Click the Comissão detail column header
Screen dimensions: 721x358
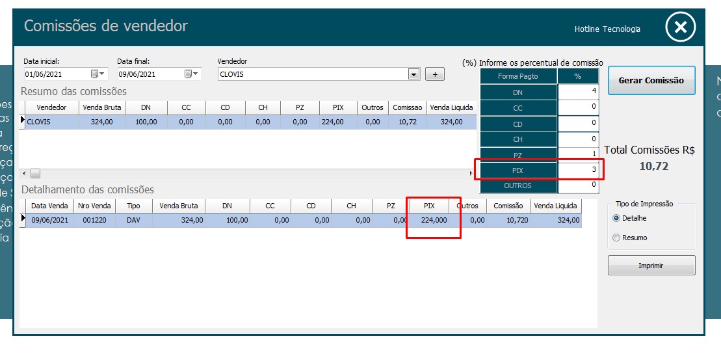pyautogui.click(x=508, y=206)
